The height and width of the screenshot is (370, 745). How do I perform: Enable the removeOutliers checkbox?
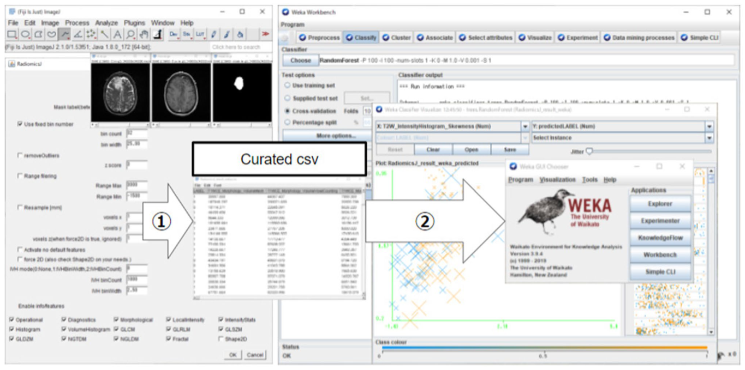(20, 156)
